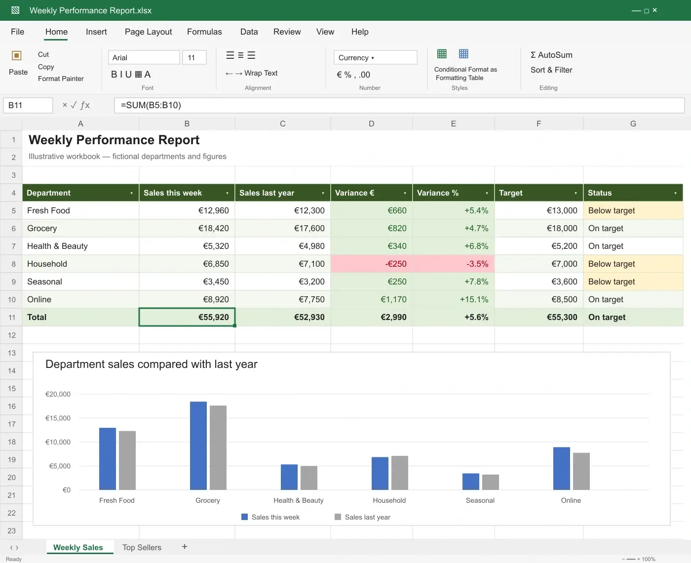Image resolution: width=691 pixels, height=563 pixels.
Task: Open the Page Layout tab
Action: coord(149,32)
